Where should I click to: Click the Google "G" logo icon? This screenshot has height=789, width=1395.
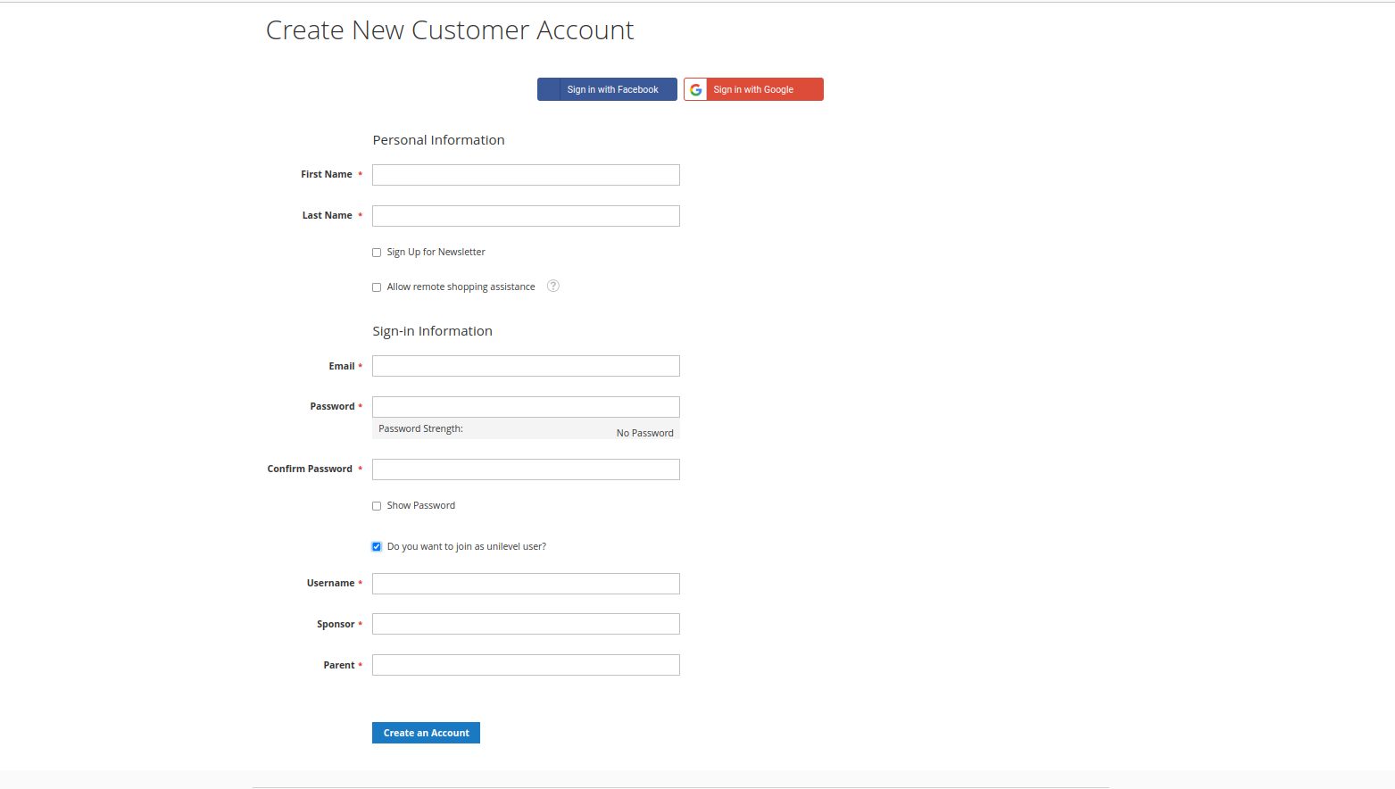695,89
